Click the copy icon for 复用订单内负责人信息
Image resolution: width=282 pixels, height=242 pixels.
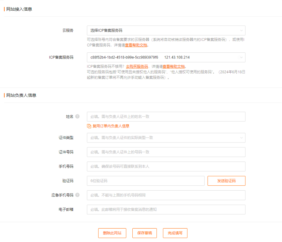click(89, 126)
